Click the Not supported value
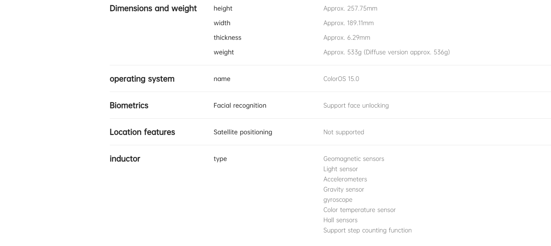 coord(344,132)
